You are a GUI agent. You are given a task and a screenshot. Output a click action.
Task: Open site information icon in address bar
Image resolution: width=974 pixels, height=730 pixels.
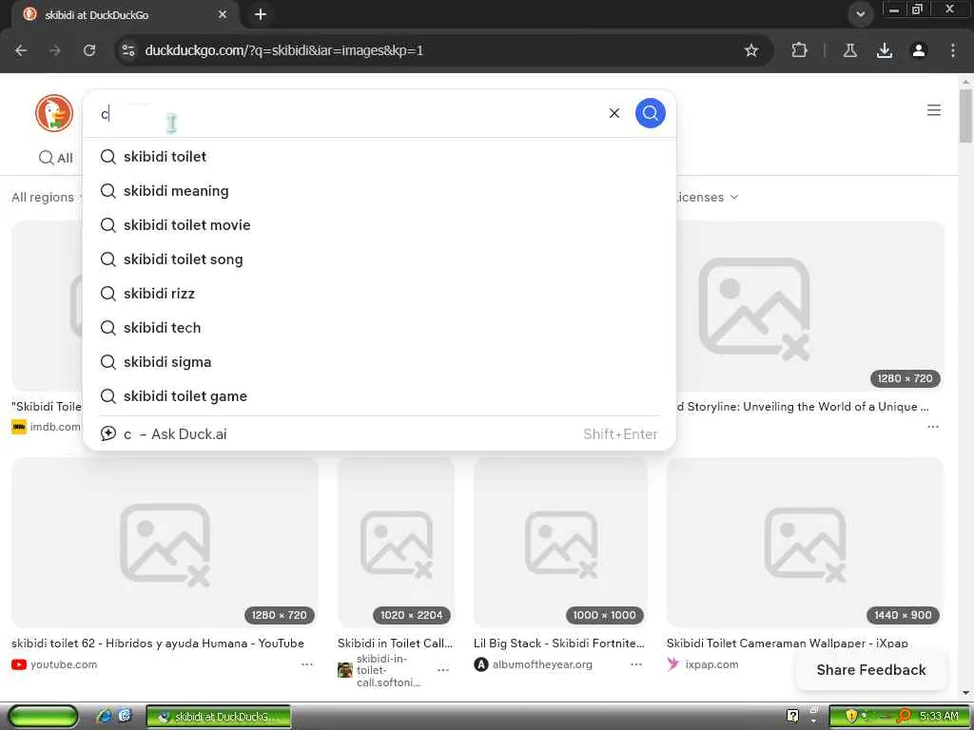(x=128, y=50)
